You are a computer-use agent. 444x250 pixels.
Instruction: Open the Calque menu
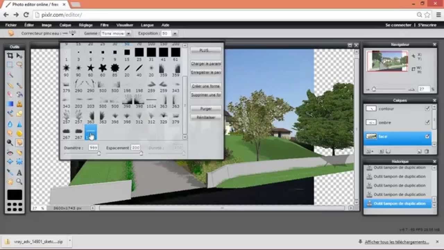[x=65, y=25]
